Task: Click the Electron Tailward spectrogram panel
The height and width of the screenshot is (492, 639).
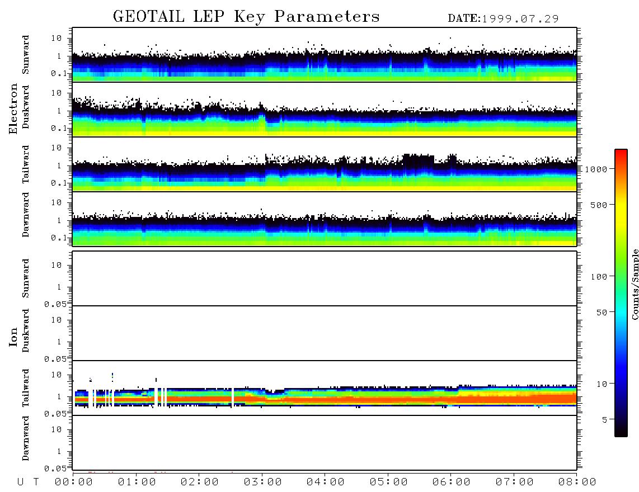Action: click(x=325, y=164)
